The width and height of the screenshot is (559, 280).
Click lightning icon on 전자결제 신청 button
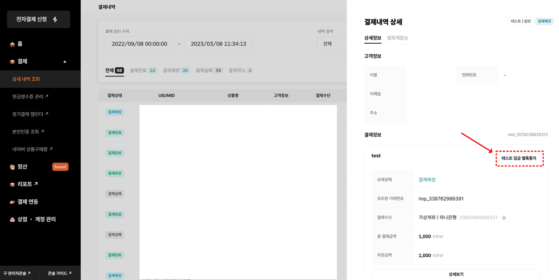coord(55,20)
